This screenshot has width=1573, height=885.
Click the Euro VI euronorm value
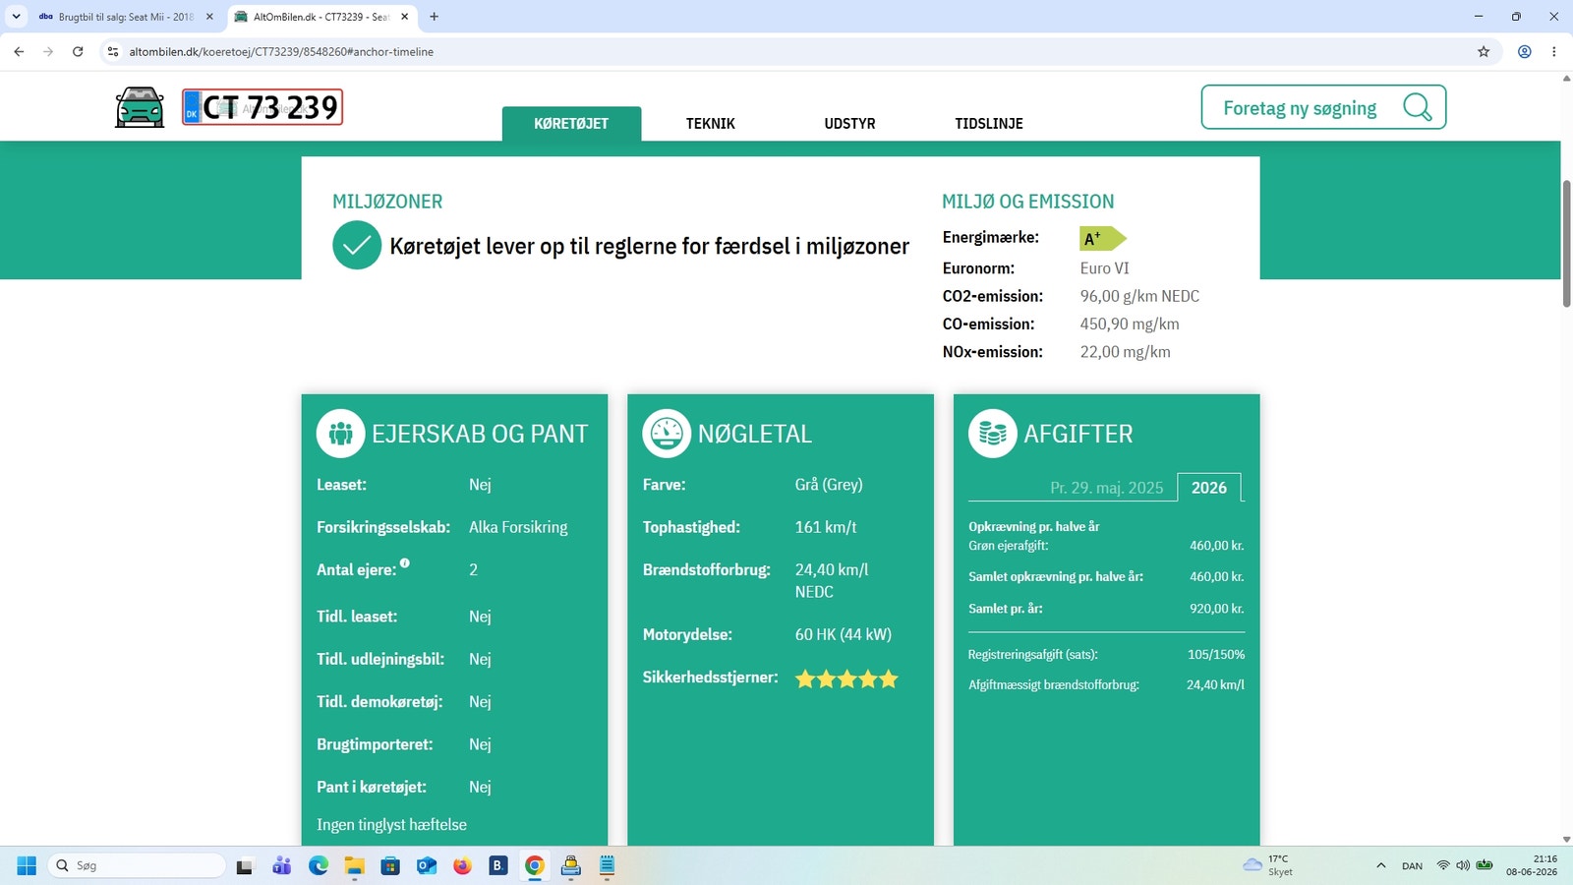1105,268
